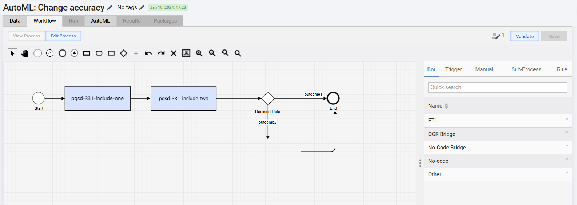
Task: Pick the thin-bordered rectangle tool
Action: 111,53
